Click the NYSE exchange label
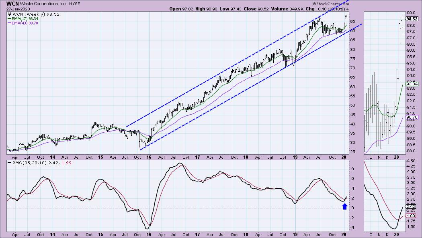The height and width of the screenshot is (238, 422). pos(74,4)
